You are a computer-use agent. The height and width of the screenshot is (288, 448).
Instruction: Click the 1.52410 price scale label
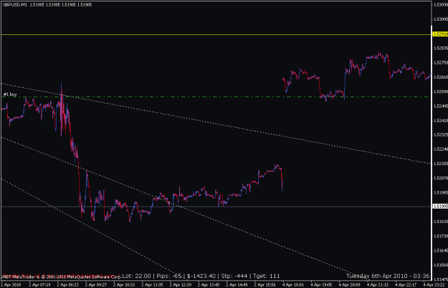[441, 121]
